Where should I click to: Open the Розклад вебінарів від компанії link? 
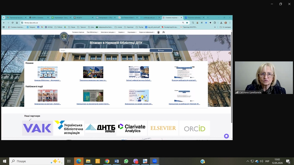click(x=184, y=80)
